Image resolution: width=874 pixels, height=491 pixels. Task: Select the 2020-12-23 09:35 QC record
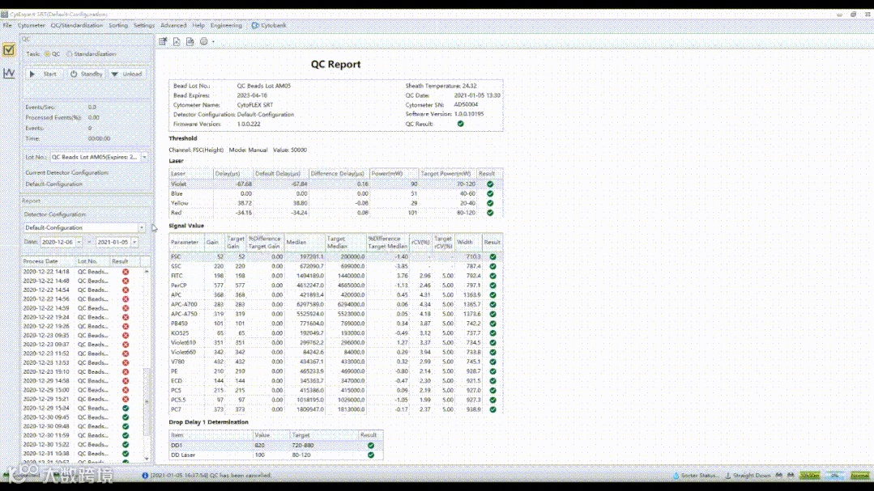pyautogui.click(x=83, y=336)
